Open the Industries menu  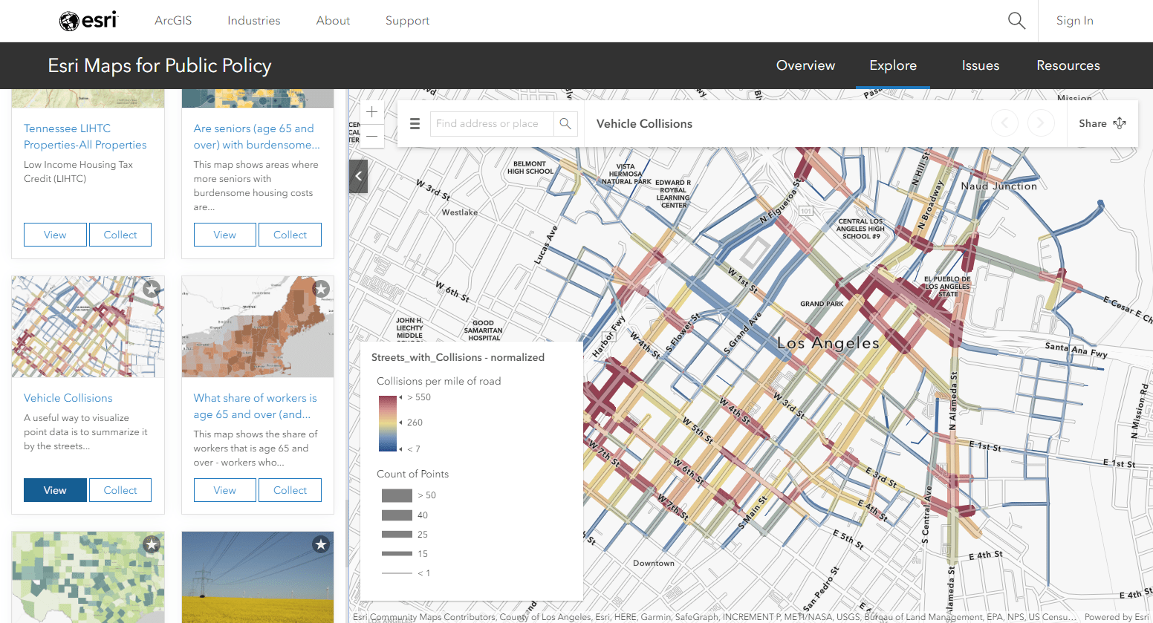[254, 21]
